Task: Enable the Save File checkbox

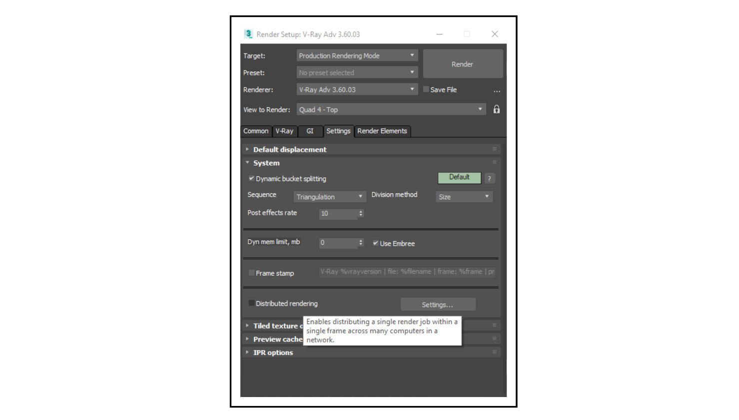Action: click(x=426, y=89)
